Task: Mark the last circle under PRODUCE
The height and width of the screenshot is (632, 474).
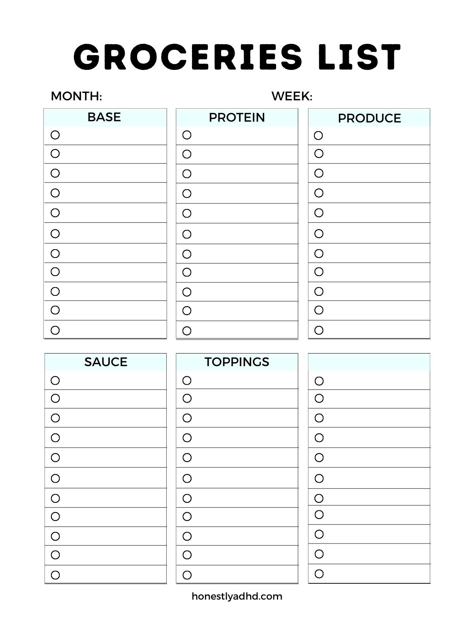Action: click(319, 330)
